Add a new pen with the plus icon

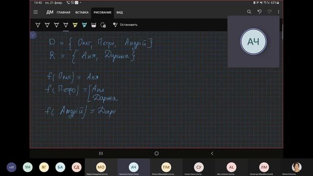click(103, 25)
